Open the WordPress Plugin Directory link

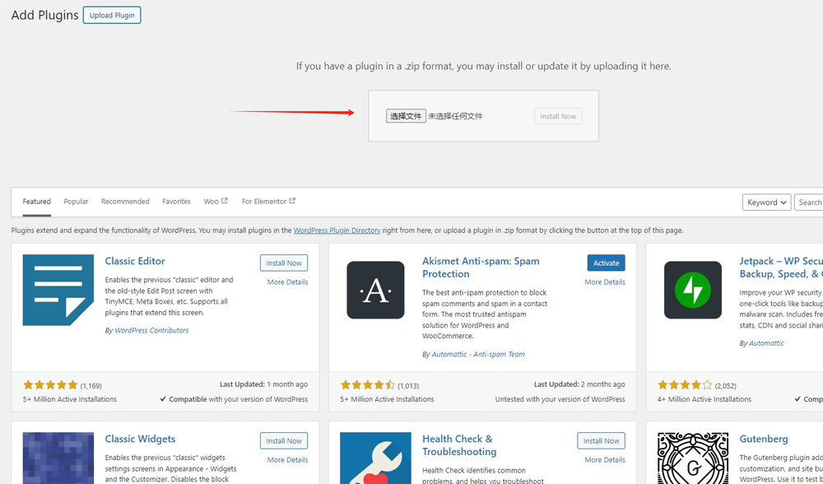[337, 230]
